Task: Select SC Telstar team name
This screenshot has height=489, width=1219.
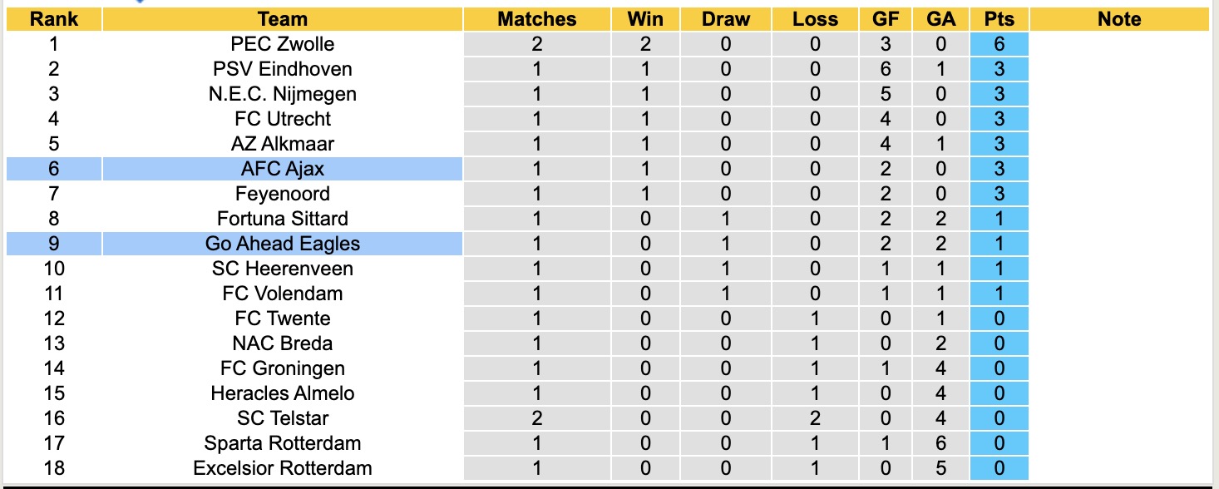Action: [x=282, y=418]
